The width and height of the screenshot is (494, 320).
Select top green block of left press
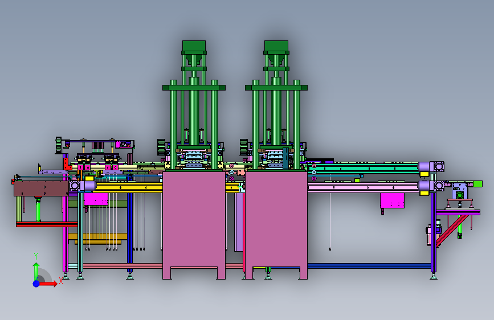point(194,46)
